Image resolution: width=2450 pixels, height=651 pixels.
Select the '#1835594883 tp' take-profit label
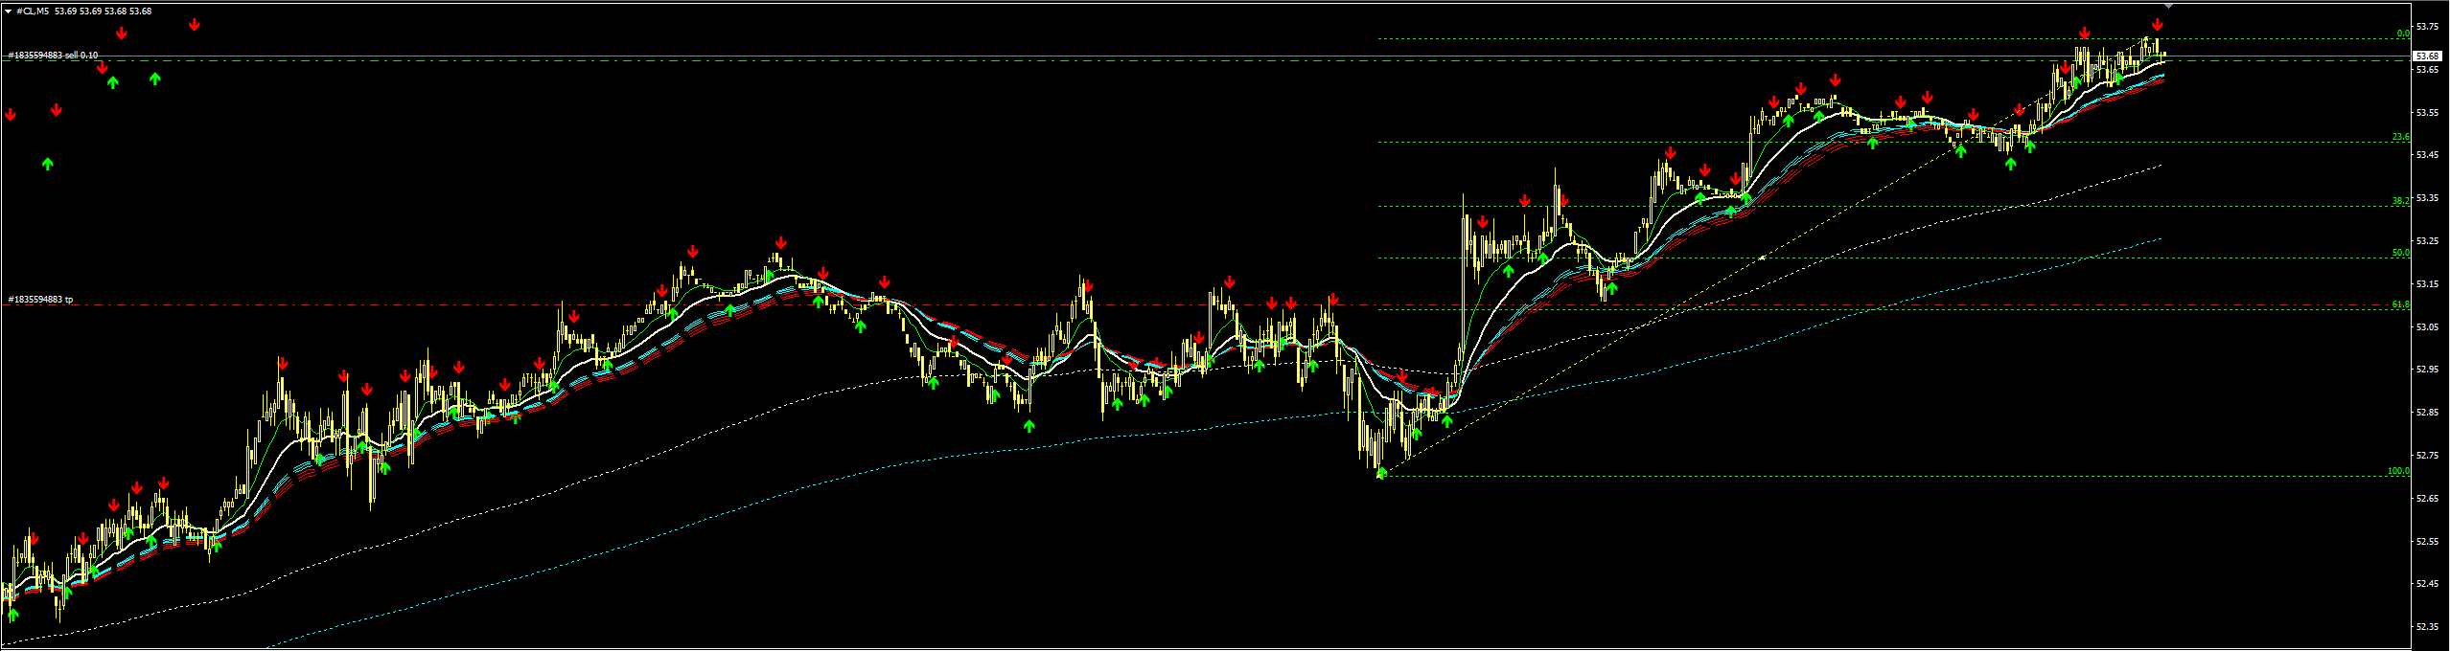coord(40,300)
